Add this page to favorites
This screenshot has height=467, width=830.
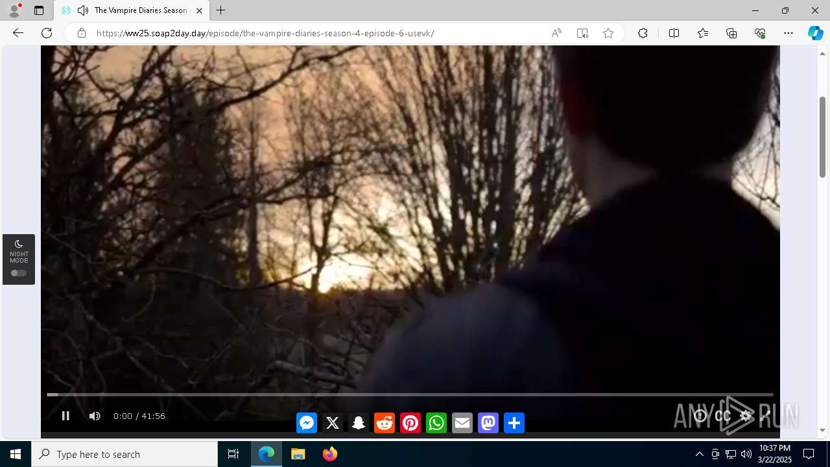pos(608,33)
